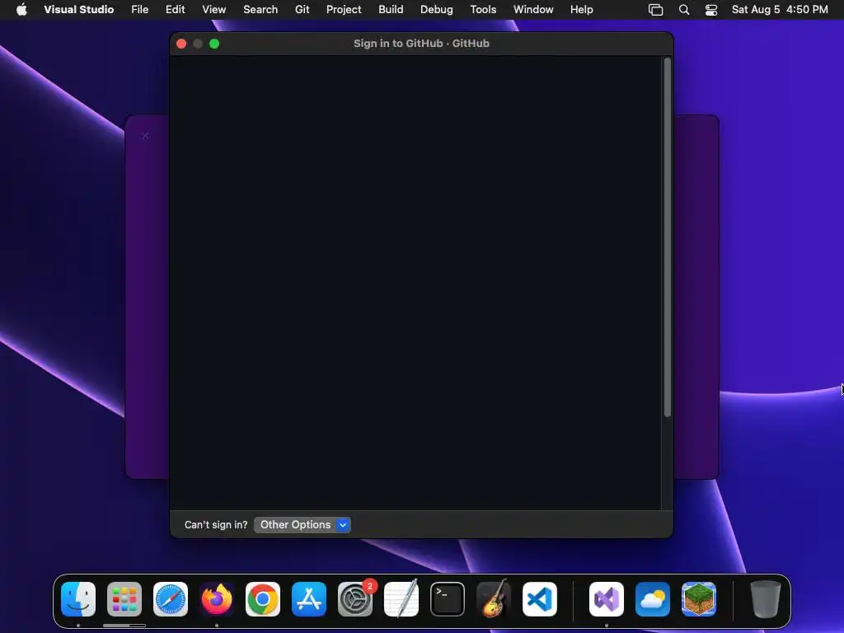
Task: Close the purple dialog behind with X
Action: point(145,136)
